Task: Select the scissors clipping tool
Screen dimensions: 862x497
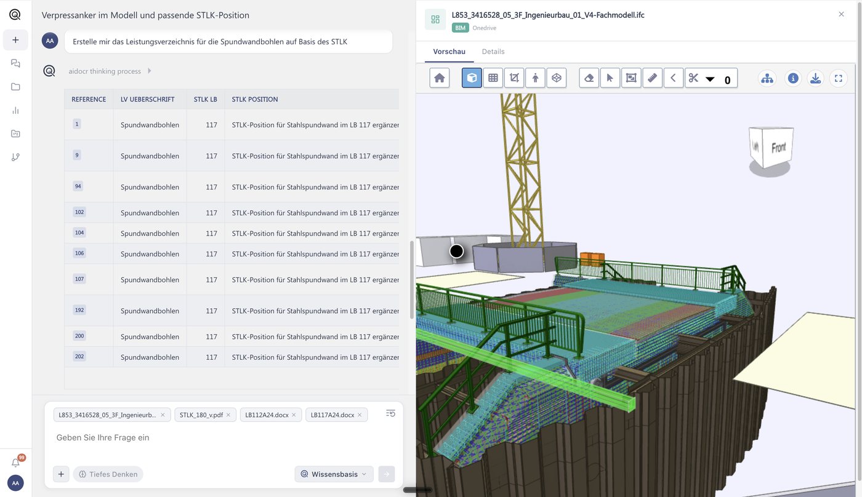Action: 694,78
